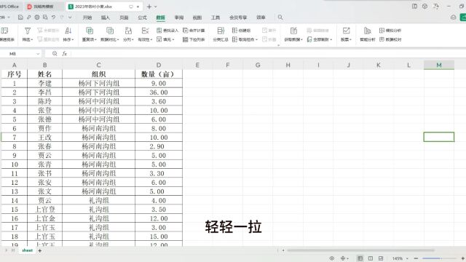The height and width of the screenshot is (262, 466).
Task: Select cell containing 36.00
Action: click(x=159, y=92)
